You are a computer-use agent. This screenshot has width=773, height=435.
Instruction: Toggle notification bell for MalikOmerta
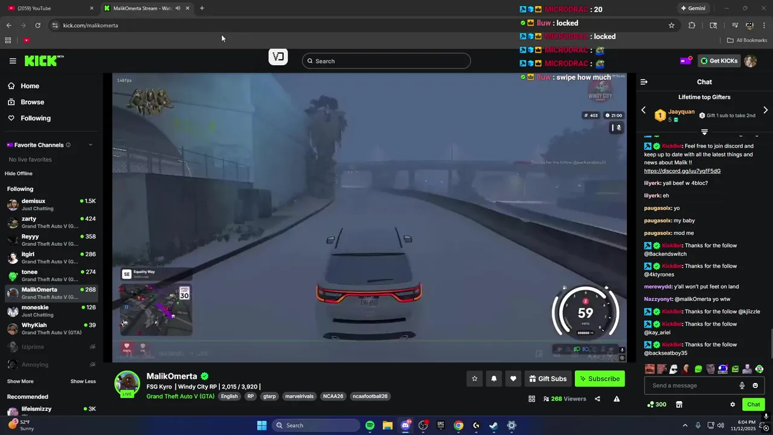[494, 379]
